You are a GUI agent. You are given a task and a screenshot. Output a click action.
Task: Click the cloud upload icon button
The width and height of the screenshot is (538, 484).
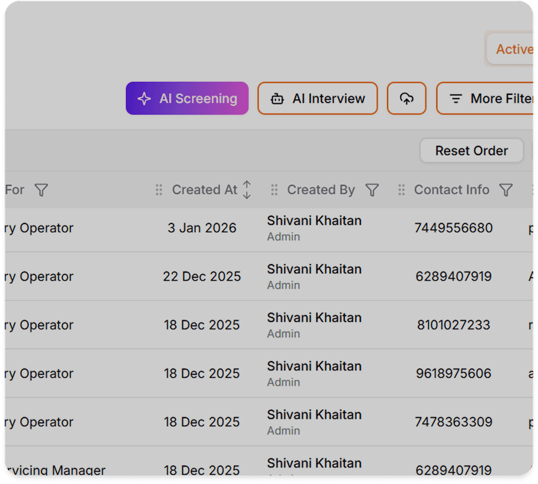pos(406,99)
